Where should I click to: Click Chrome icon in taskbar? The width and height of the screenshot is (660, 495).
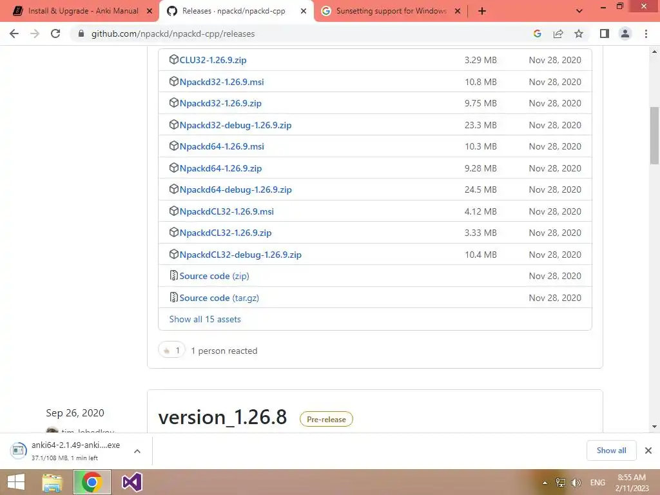point(92,482)
